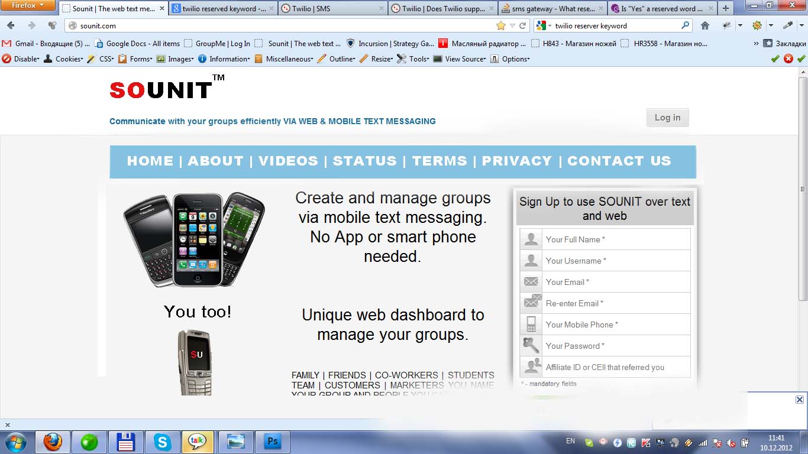Click the Firefox home icon
The width and height of the screenshot is (808, 454).
coord(704,25)
